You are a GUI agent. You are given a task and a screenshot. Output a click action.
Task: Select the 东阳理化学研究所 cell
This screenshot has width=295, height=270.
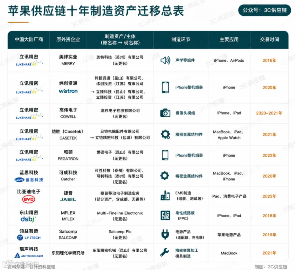coord(68,253)
